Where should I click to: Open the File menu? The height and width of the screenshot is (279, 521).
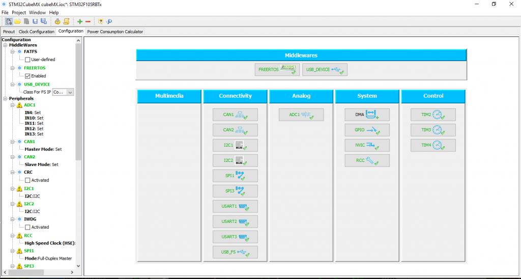click(5, 13)
